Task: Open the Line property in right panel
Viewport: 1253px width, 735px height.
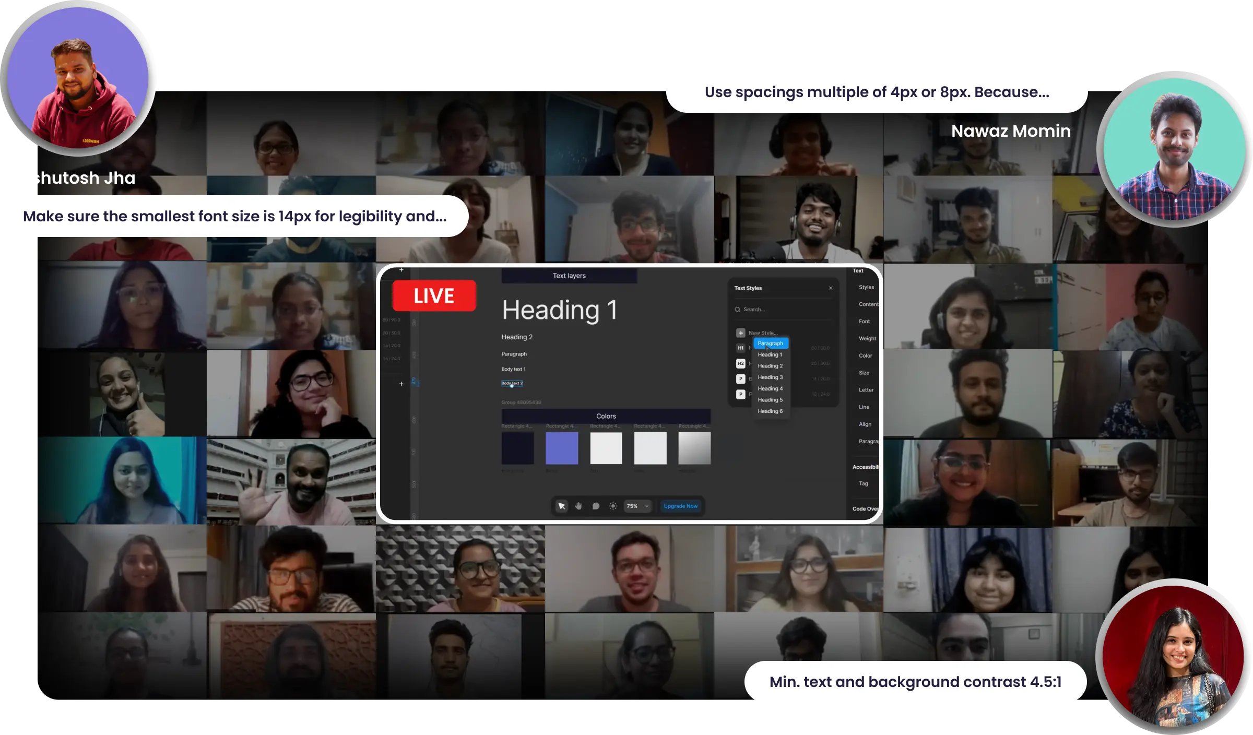Action: [864, 407]
